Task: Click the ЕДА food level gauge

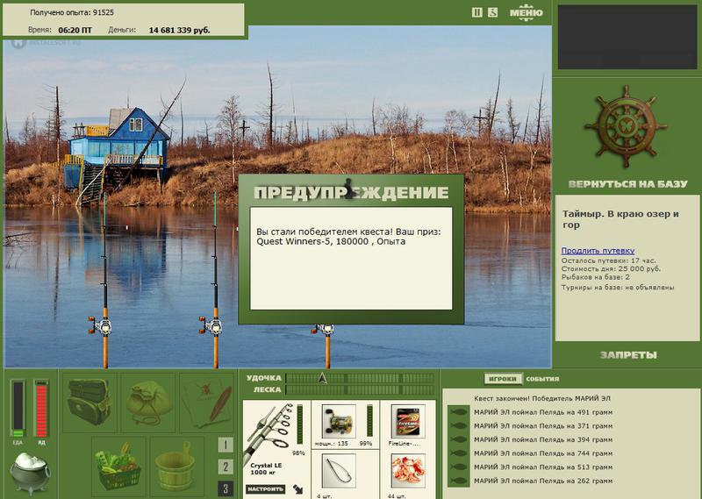Action: (18, 409)
